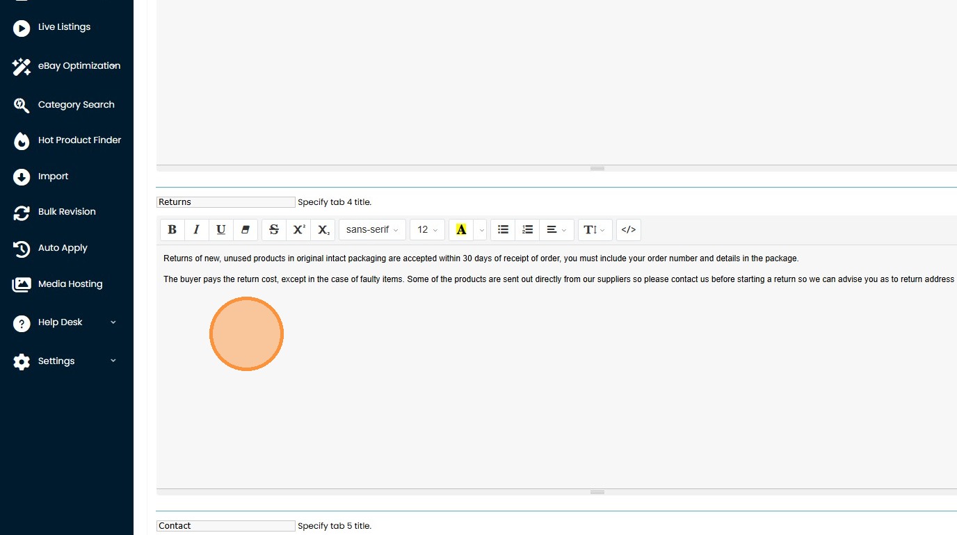
Task: Open the font size 12 dropdown
Action: (427, 230)
